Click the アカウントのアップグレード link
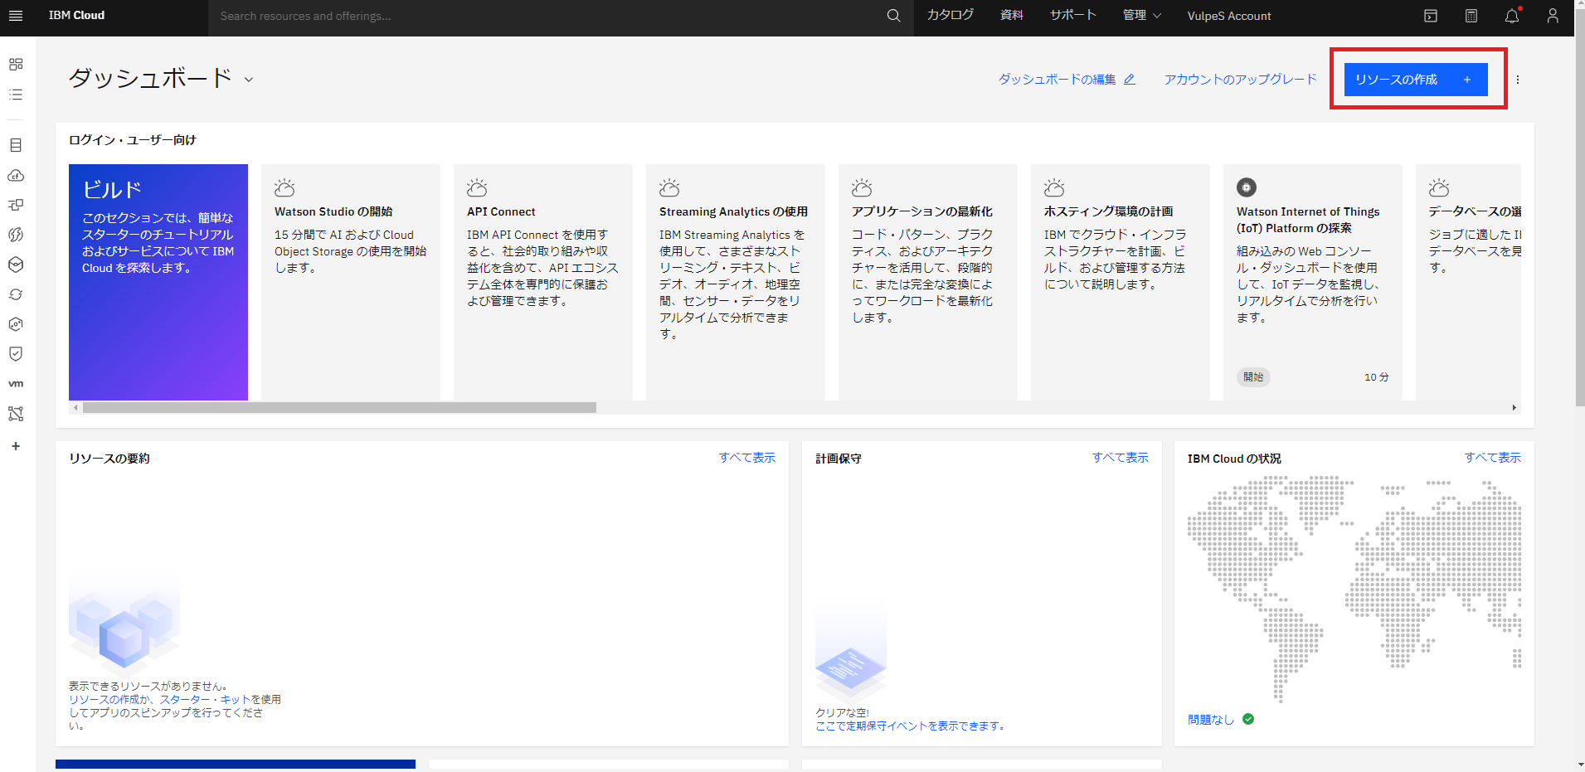The image size is (1585, 772). 1239,79
